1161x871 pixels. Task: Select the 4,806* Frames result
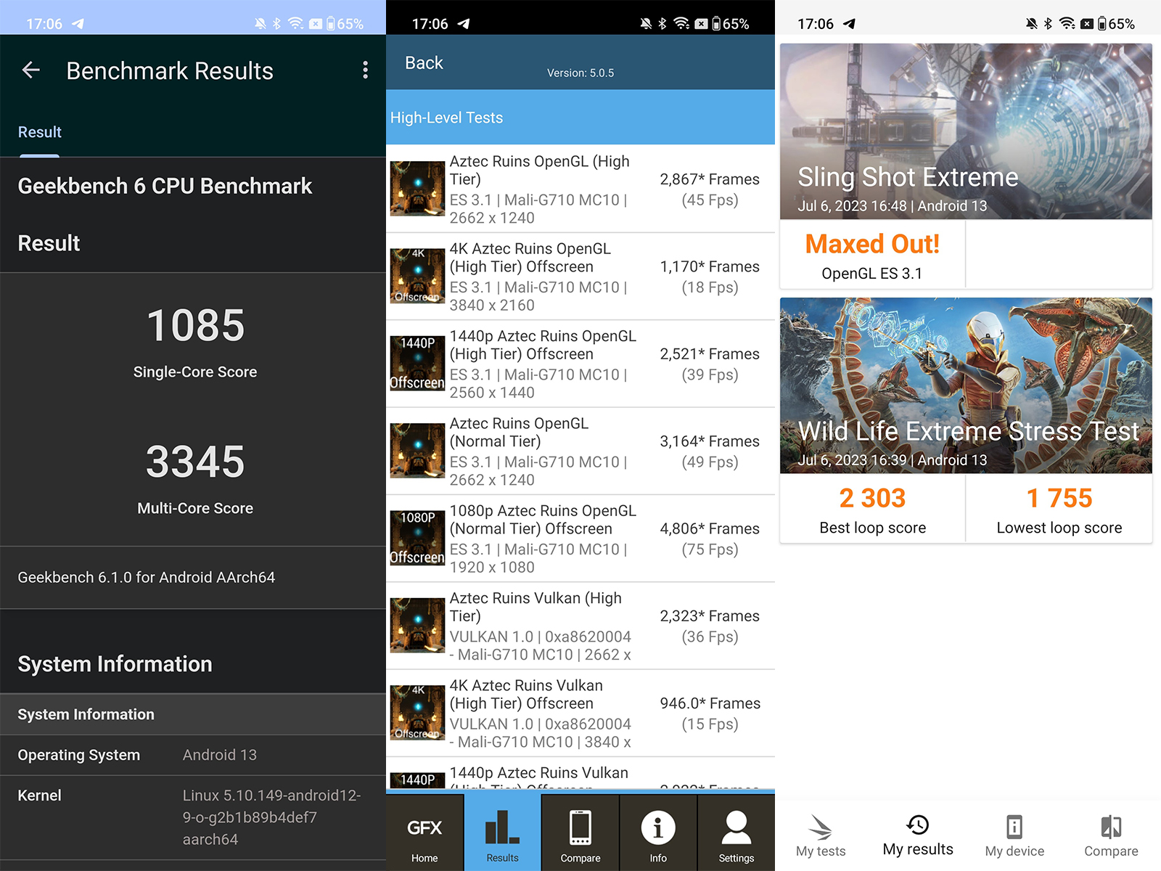(x=710, y=528)
